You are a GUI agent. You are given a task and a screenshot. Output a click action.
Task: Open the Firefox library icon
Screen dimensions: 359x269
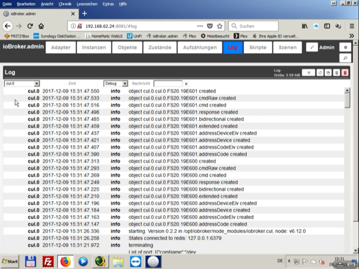point(305,26)
